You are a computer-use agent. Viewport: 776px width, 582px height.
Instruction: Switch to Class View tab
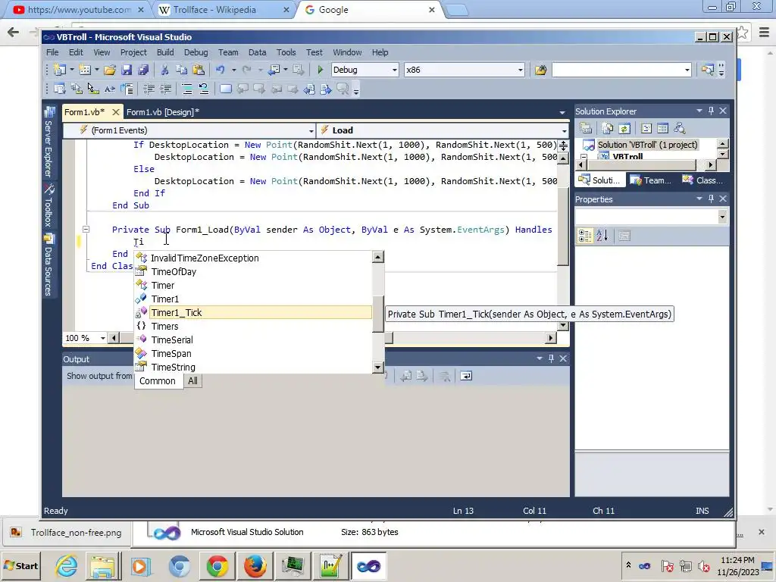702,180
